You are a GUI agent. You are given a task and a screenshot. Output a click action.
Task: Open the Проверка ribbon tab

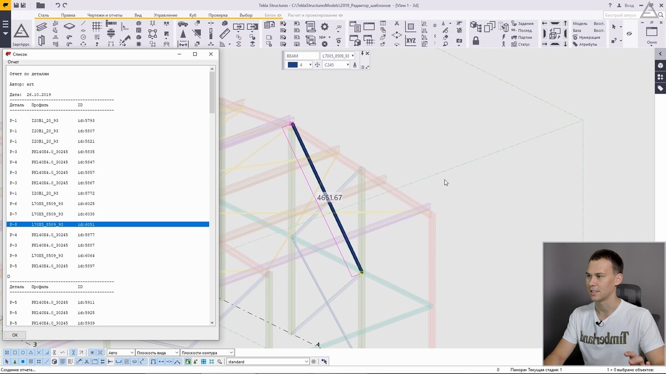click(x=219, y=15)
